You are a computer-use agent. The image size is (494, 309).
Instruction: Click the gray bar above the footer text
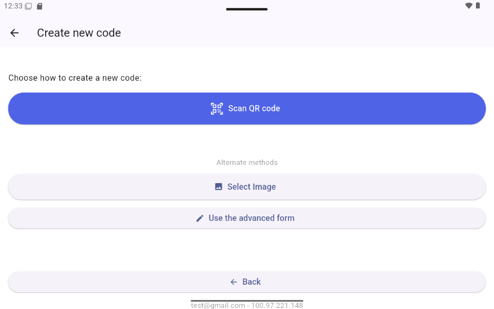click(247, 301)
